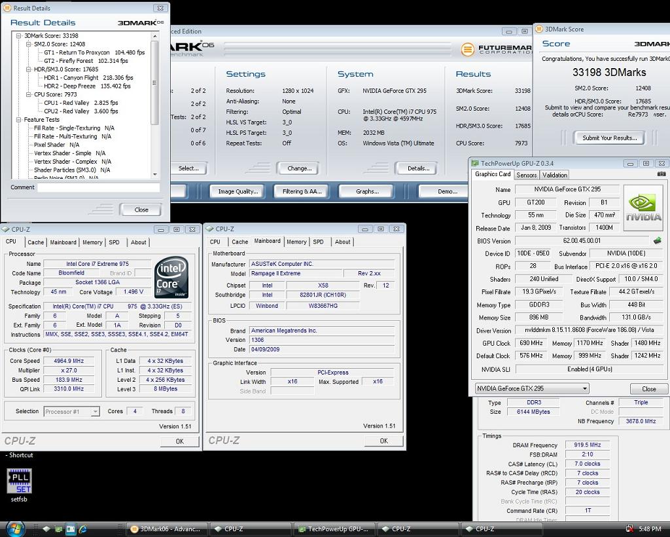This screenshot has height=537, width=670.
Task: Open the Processor #1 selection dropdown
Action: (x=96, y=412)
